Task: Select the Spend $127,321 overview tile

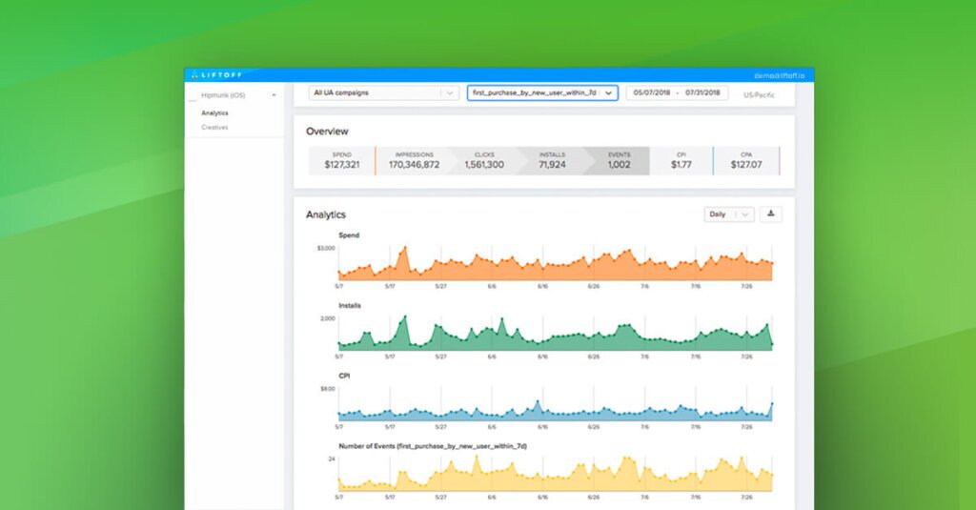Action: pos(342,161)
